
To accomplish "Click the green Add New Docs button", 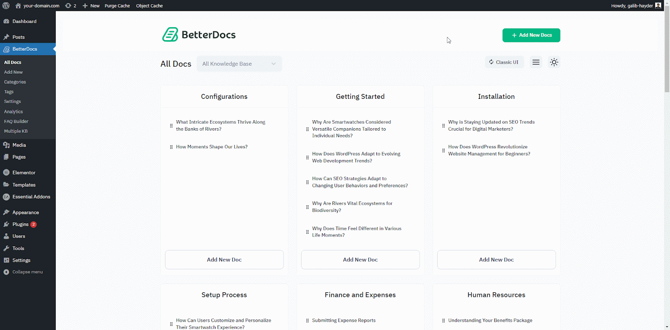I will (x=531, y=35).
